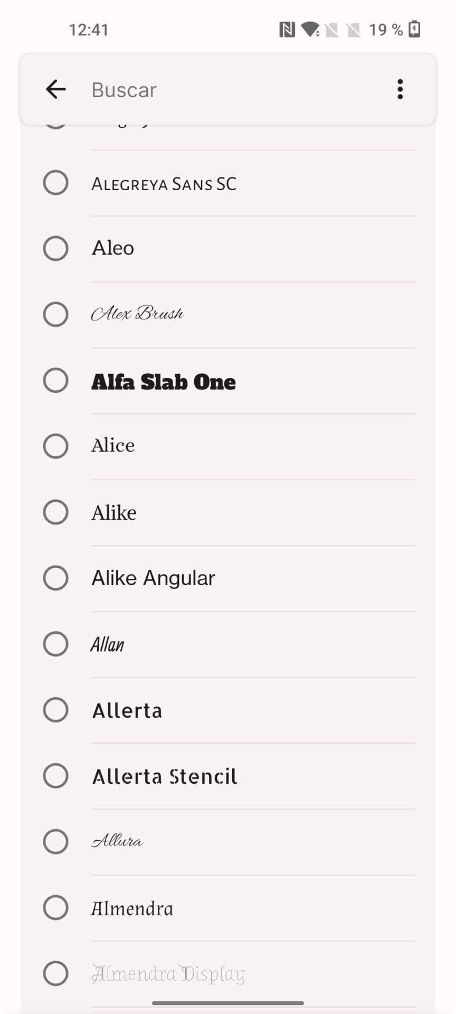Choose the Alex Brush radio button

click(x=55, y=314)
